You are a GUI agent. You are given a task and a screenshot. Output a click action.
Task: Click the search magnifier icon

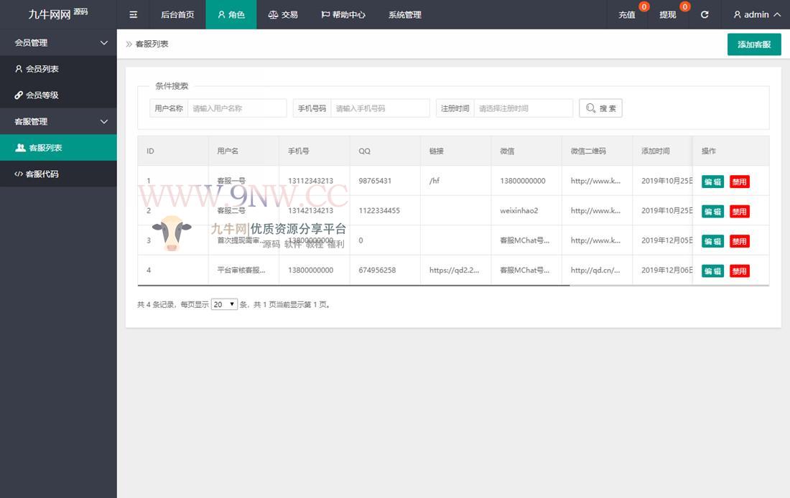coord(590,108)
